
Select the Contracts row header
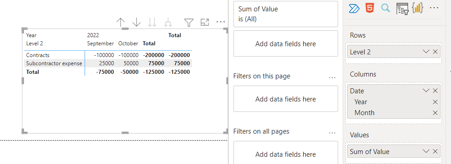(38, 55)
